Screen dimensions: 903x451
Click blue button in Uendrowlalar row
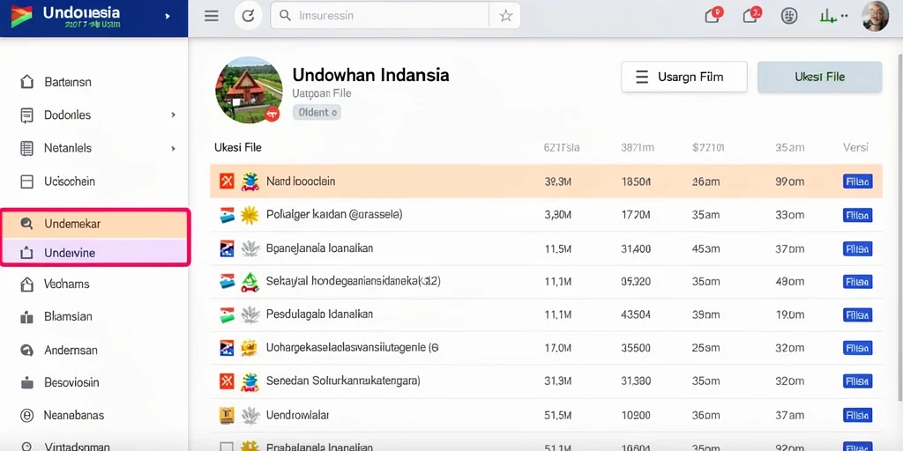(857, 414)
